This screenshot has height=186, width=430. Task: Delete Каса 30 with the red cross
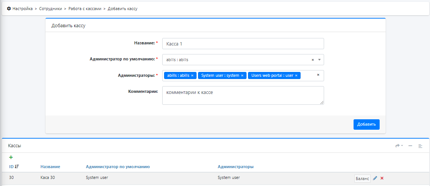point(382,178)
